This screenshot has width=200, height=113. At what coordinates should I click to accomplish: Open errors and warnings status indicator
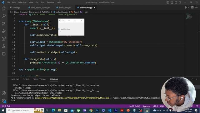6,106
